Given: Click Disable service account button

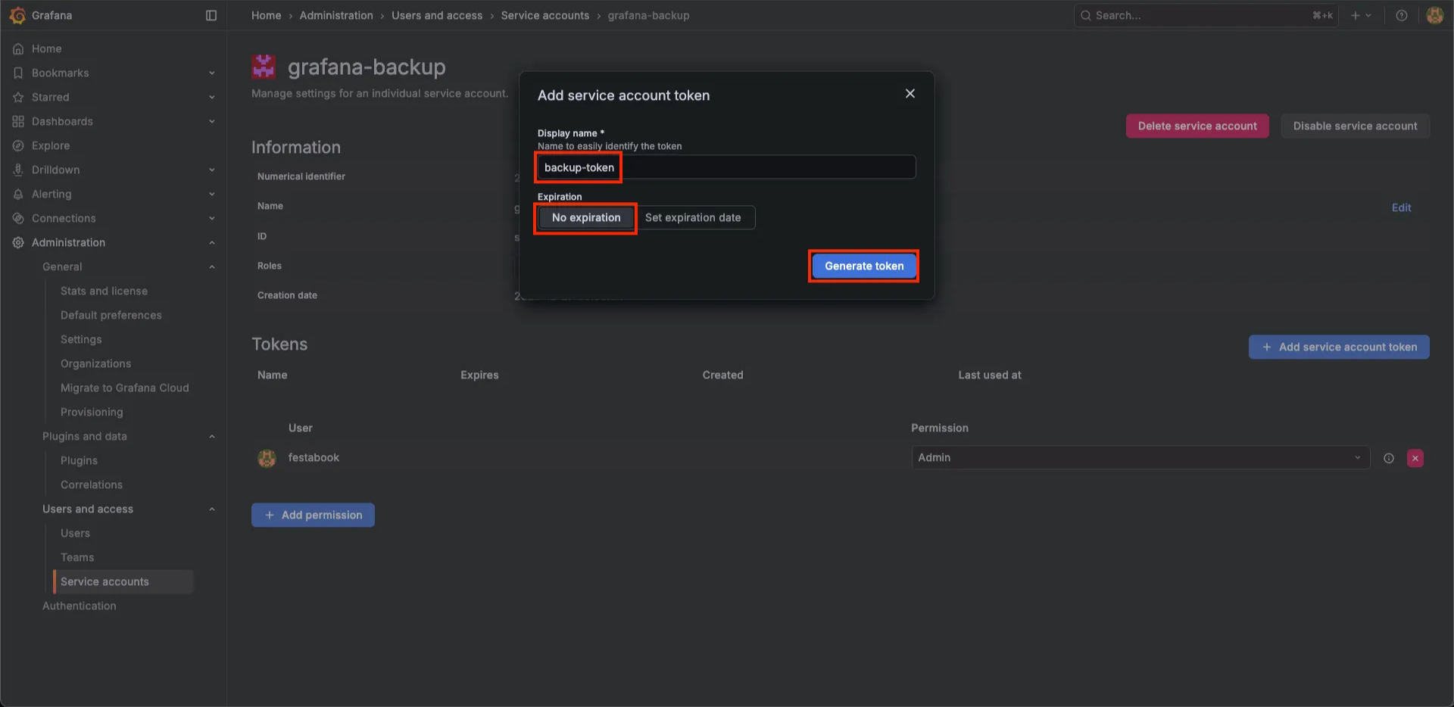Looking at the screenshot, I should pyautogui.click(x=1355, y=126).
